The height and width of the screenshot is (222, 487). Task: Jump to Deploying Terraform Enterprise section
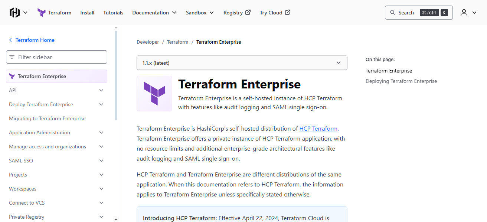(x=401, y=81)
